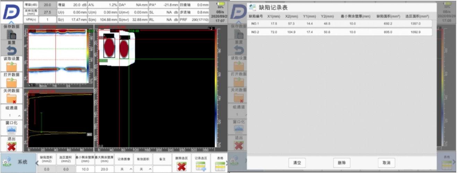Image resolution: width=458 pixels, height=173 pixels.
Task: Click the 最小剩余壁厚 value field 10.0
Action: [x=84, y=169]
